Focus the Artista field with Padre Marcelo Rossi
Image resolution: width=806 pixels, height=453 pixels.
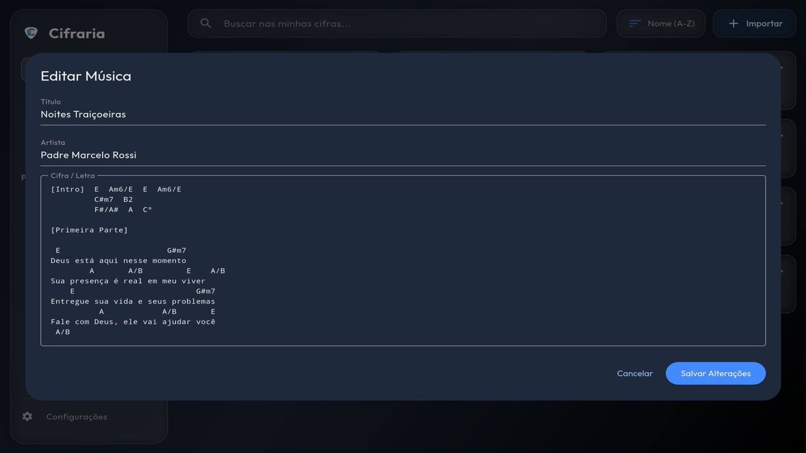point(403,155)
